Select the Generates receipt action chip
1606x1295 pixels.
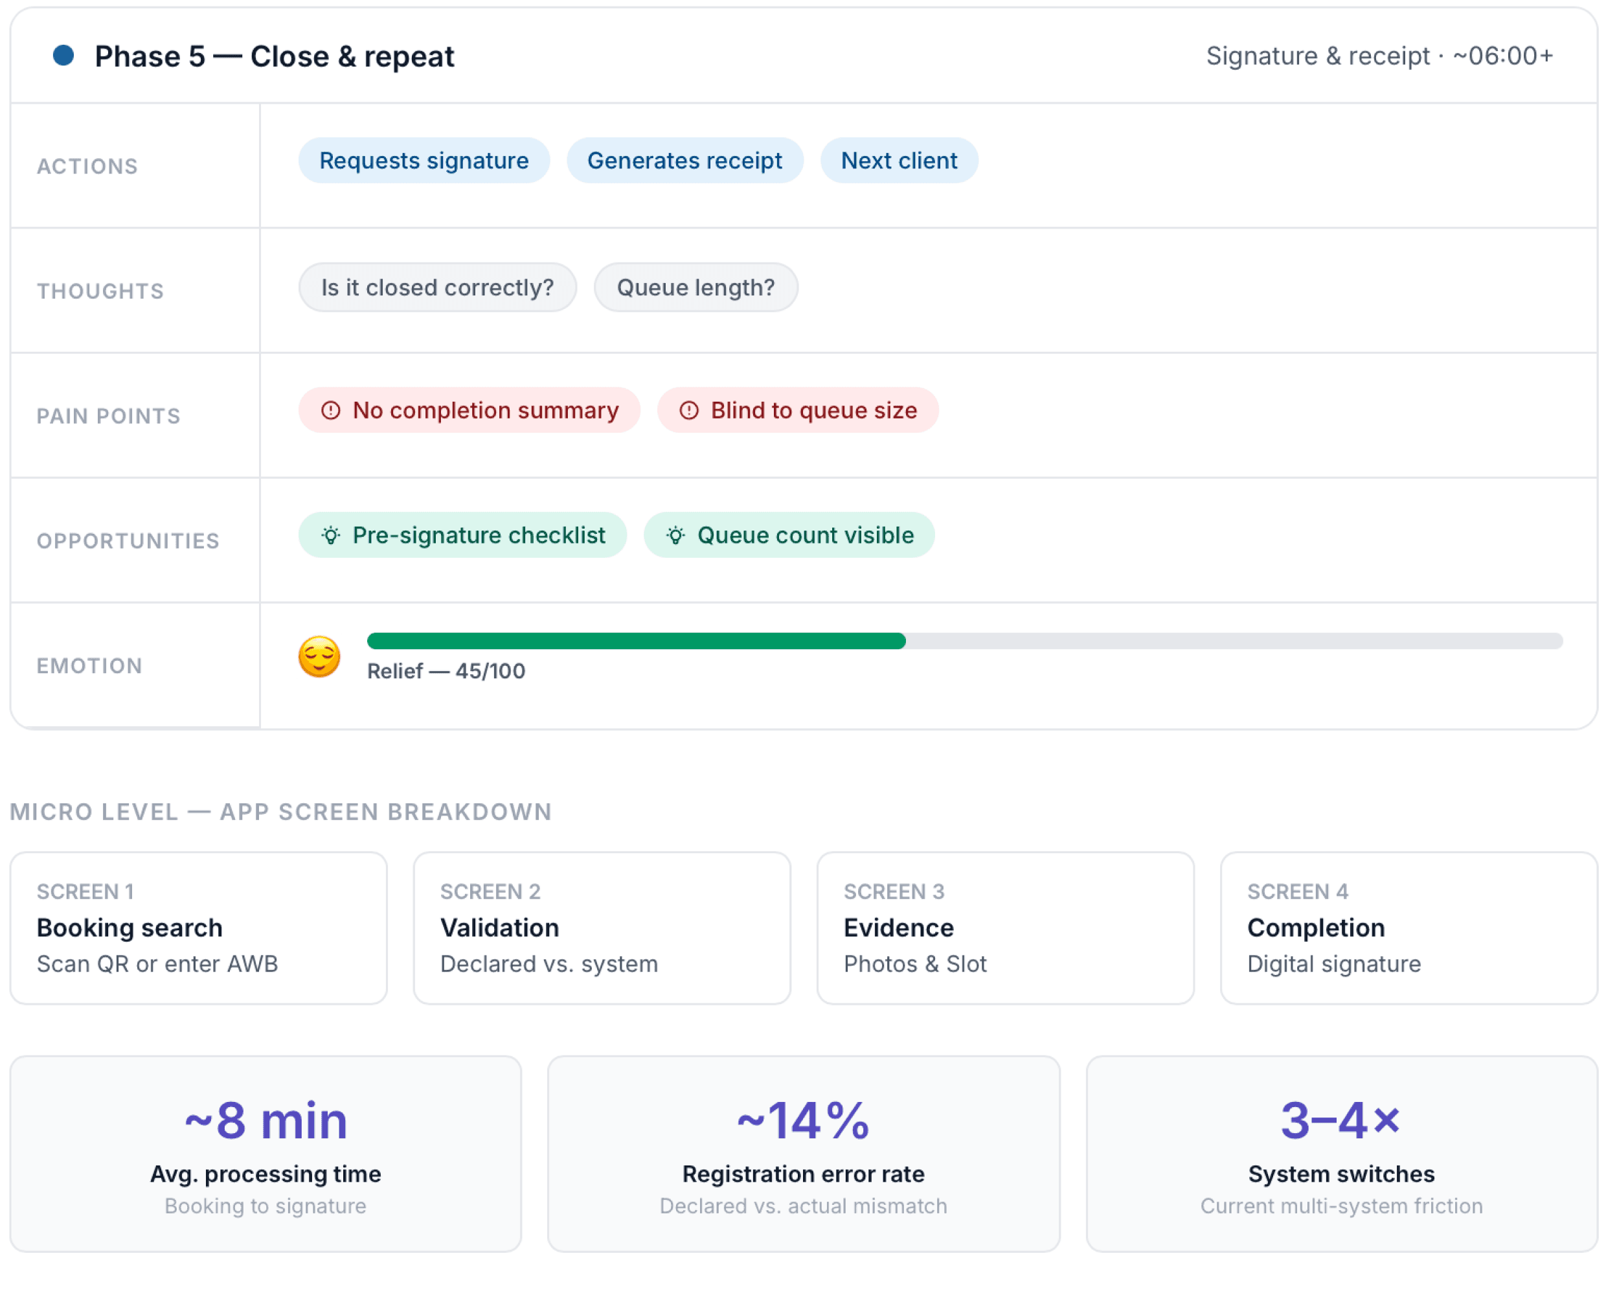point(684,161)
